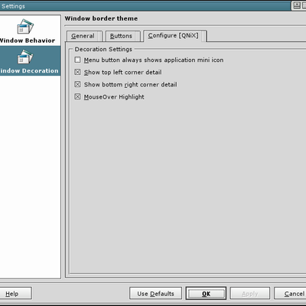This screenshot has width=306, height=306.
Task: Uncheck Show top left corner detail
Action: (x=77, y=72)
